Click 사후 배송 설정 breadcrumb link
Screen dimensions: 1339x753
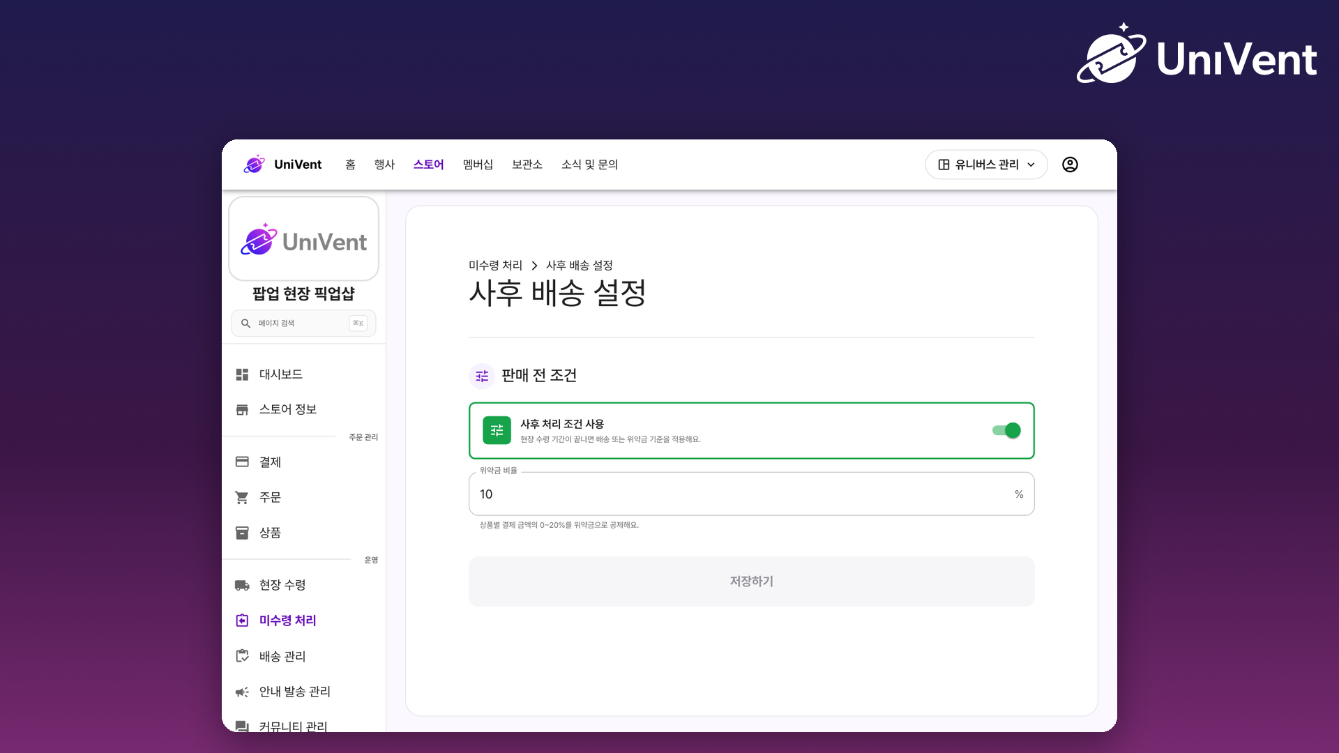(579, 266)
